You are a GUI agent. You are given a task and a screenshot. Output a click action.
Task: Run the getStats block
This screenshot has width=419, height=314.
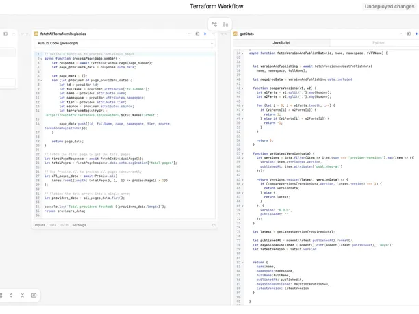point(416,34)
